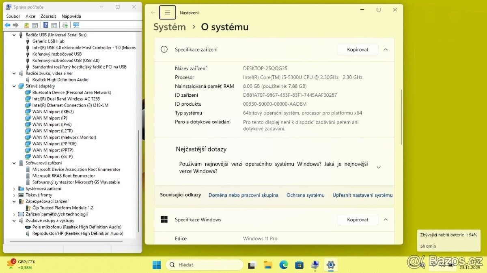Click the File Explorer icon on the taskbar
The width and height of the screenshot is (487, 273).
click(x=267, y=264)
